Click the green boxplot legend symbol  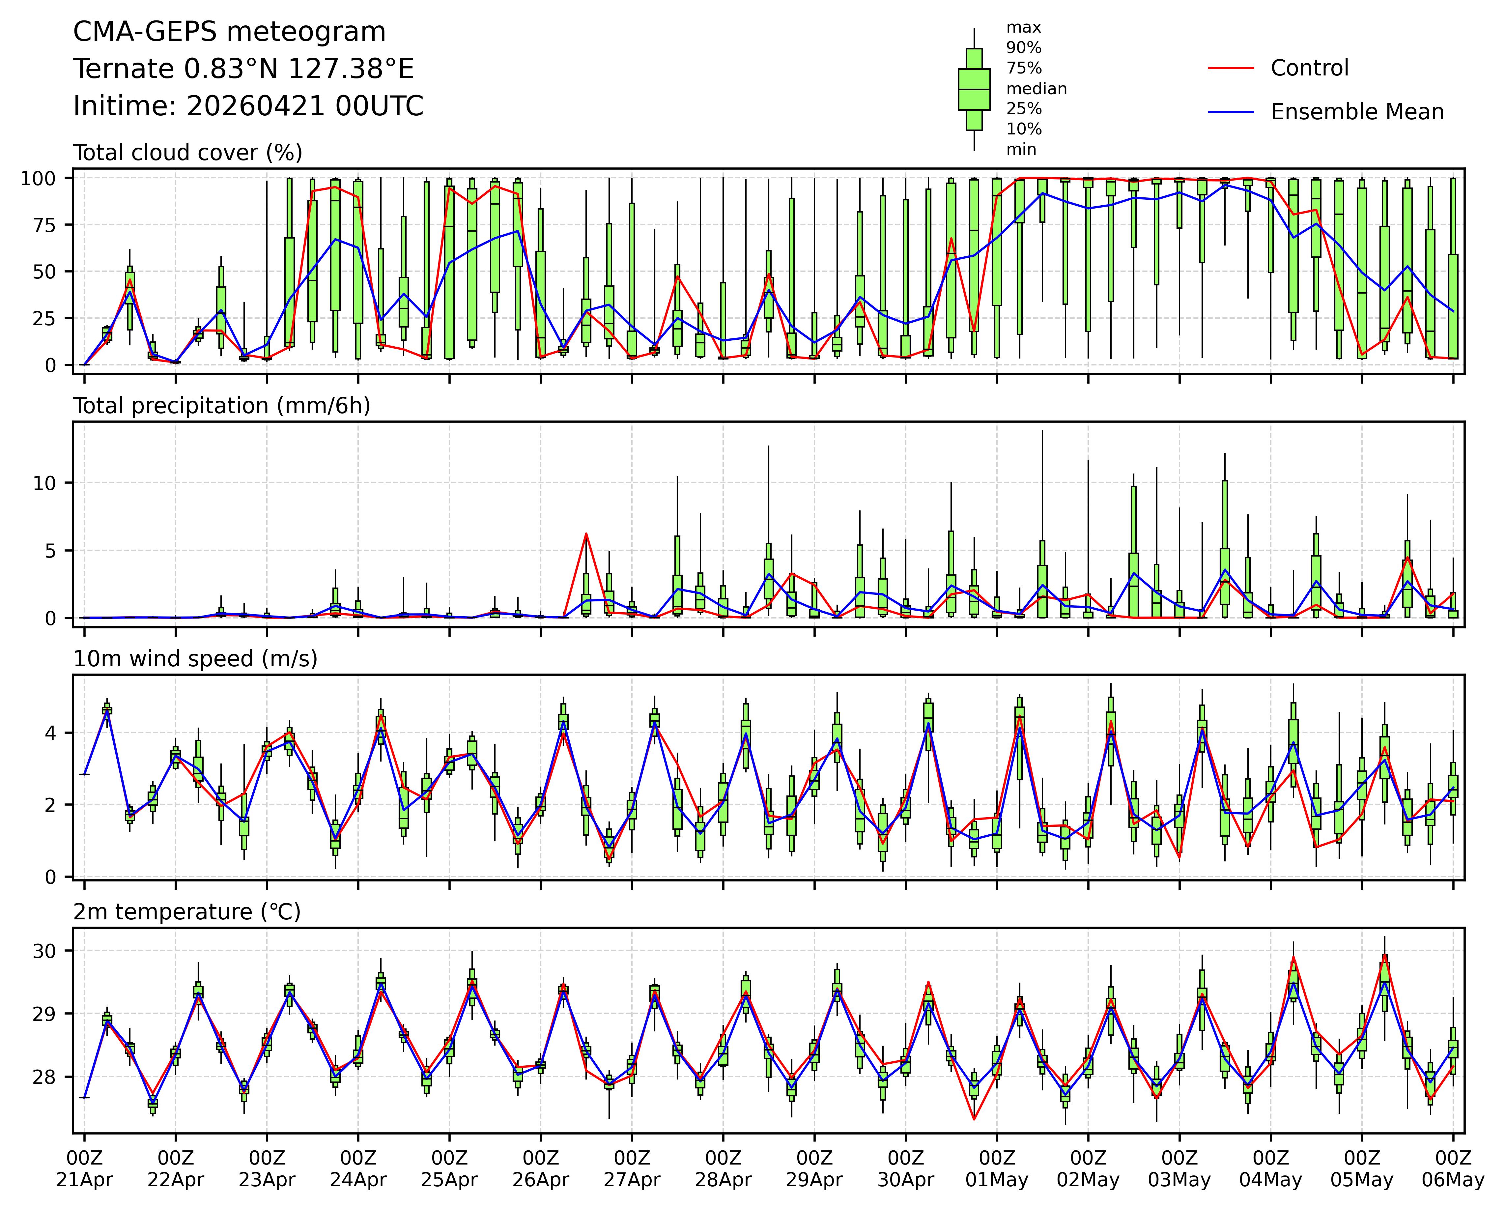click(x=974, y=89)
